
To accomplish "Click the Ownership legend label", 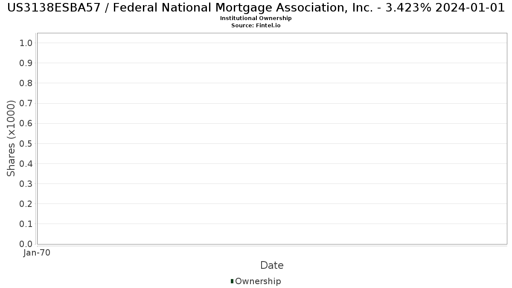I will point(258,281).
